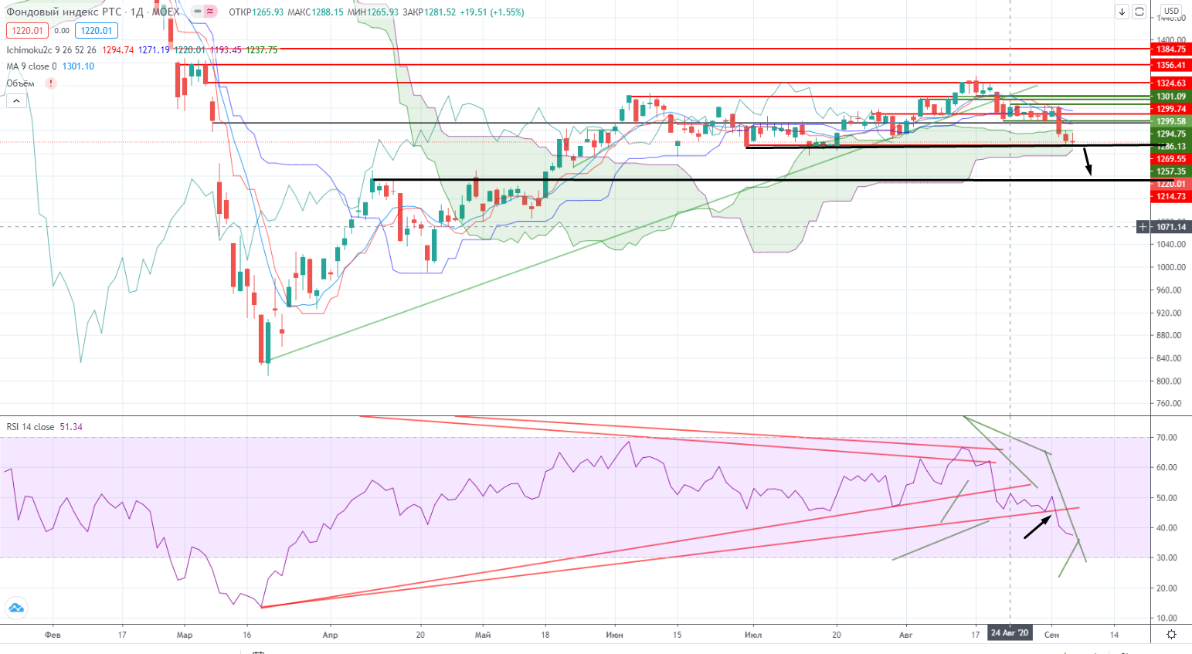Click the TradingView cloud logo icon
The image size is (1192, 654).
coord(15,608)
